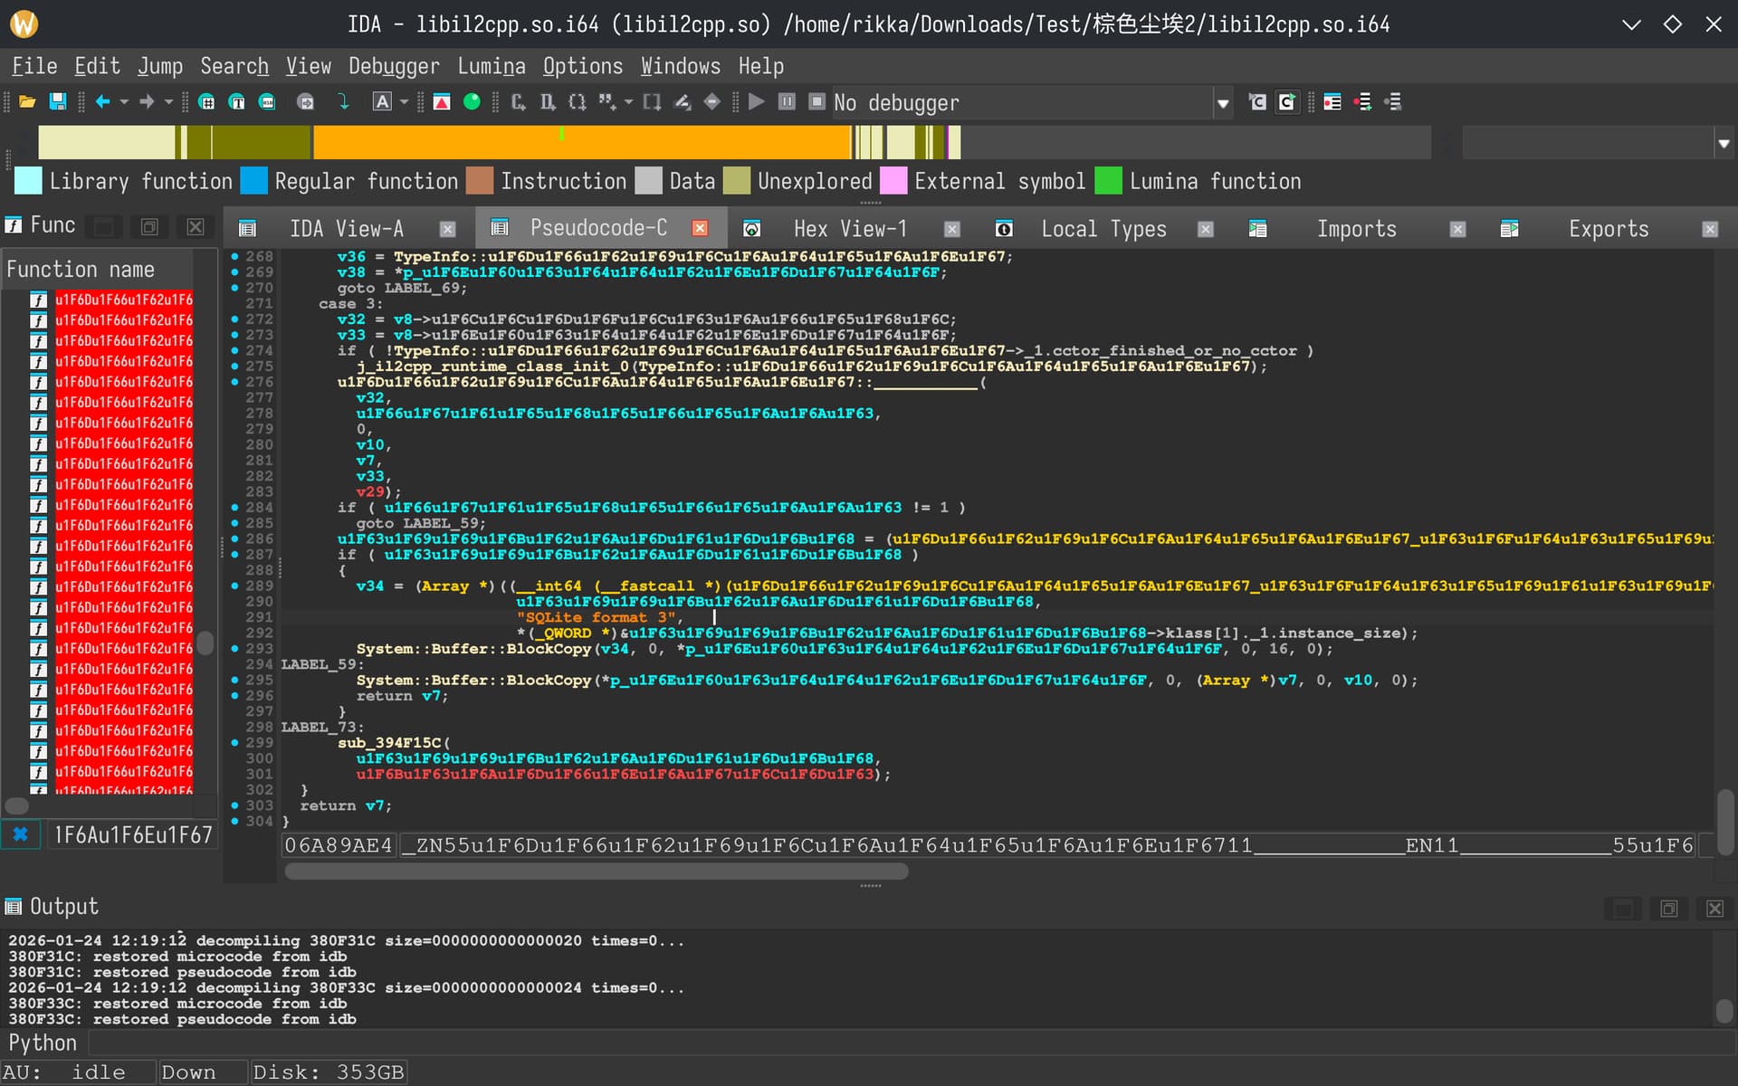1738x1086 pixels.
Task: Open navigation band dropdown at far right
Action: (1724, 143)
